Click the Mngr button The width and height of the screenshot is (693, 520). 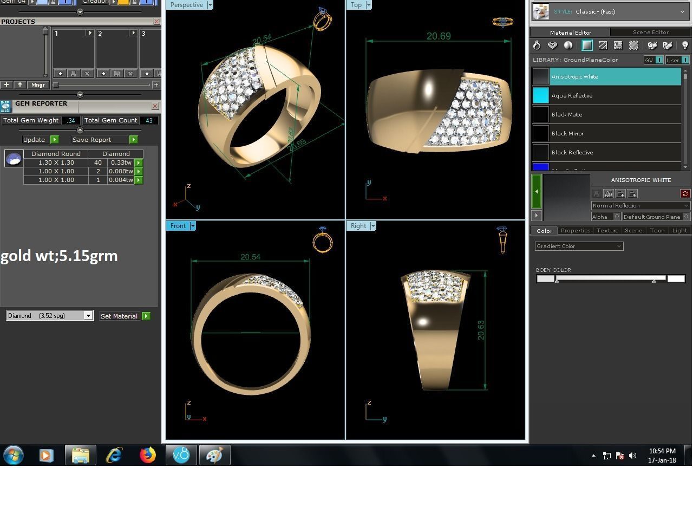pyautogui.click(x=38, y=84)
